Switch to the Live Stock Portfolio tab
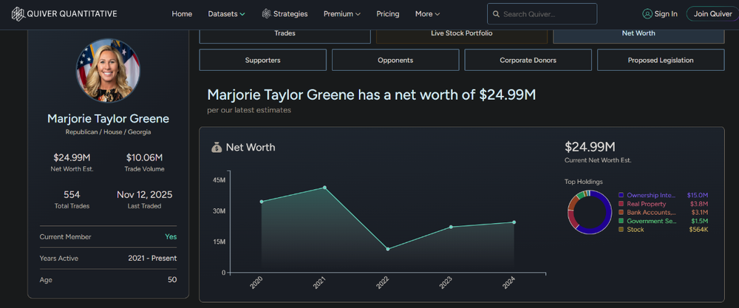Screen dimensions: 739x308 pos(461,34)
